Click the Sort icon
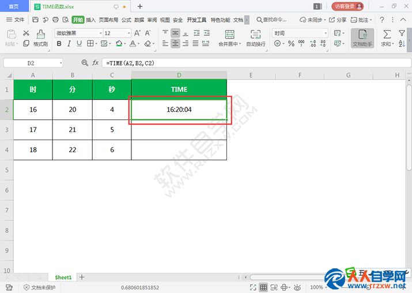This screenshot has height=293, width=412. tap(402, 44)
